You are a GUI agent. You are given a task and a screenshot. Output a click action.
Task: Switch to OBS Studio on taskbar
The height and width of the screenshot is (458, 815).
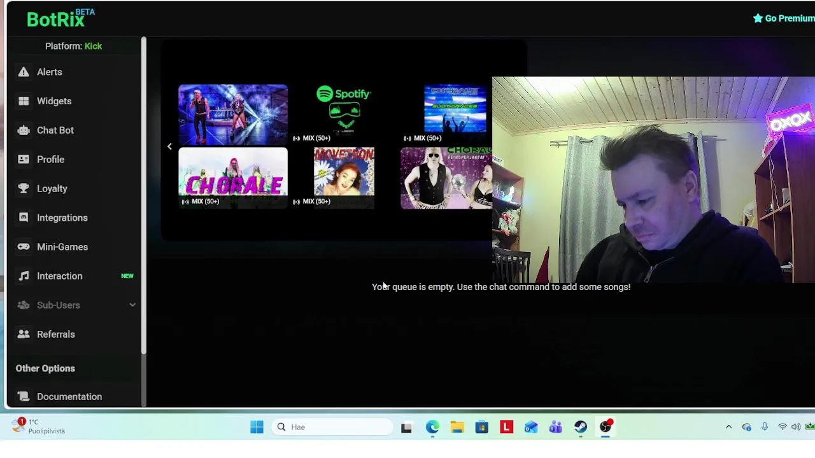click(606, 427)
